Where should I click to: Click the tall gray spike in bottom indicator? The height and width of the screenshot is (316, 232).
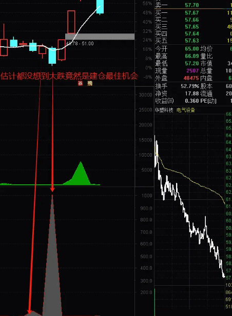point(52,255)
